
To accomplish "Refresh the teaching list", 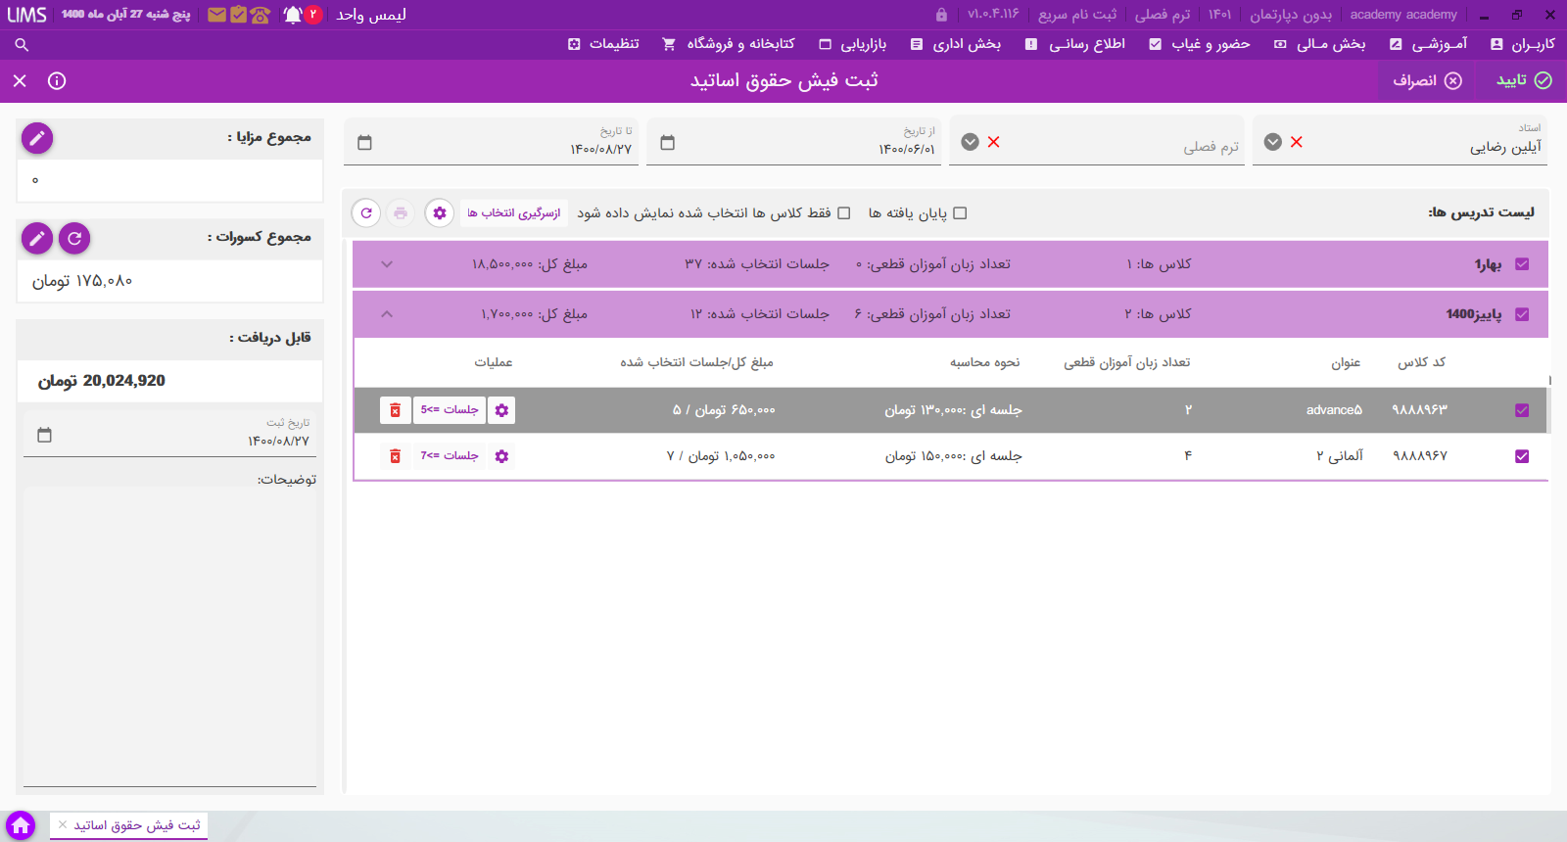I will pyautogui.click(x=366, y=212).
